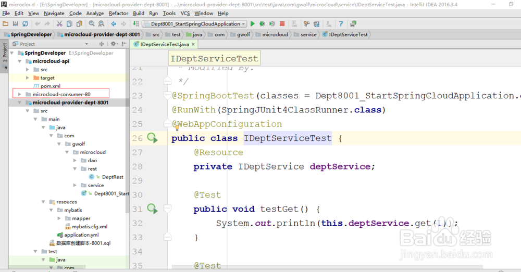
Task: Click Scroll from Source icon in Project panel
Action: [x=102, y=44]
